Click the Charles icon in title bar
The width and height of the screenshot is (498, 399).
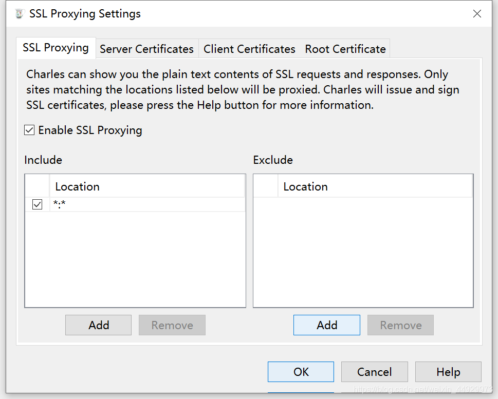(x=20, y=14)
